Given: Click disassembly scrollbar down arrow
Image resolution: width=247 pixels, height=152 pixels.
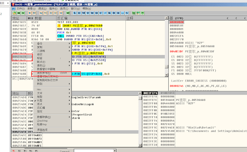Looking at the screenshot, I should click(166, 75).
